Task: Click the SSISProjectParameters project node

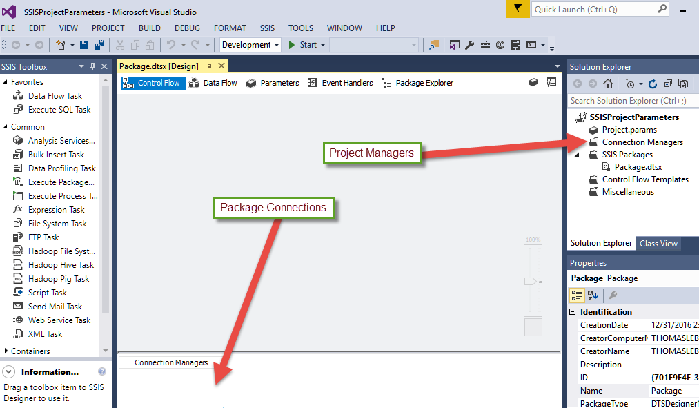Action: (x=633, y=117)
